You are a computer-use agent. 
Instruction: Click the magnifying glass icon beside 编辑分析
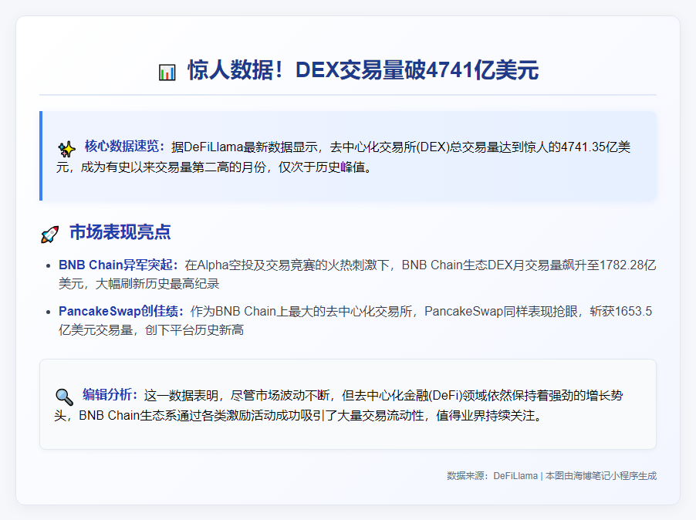64,397
